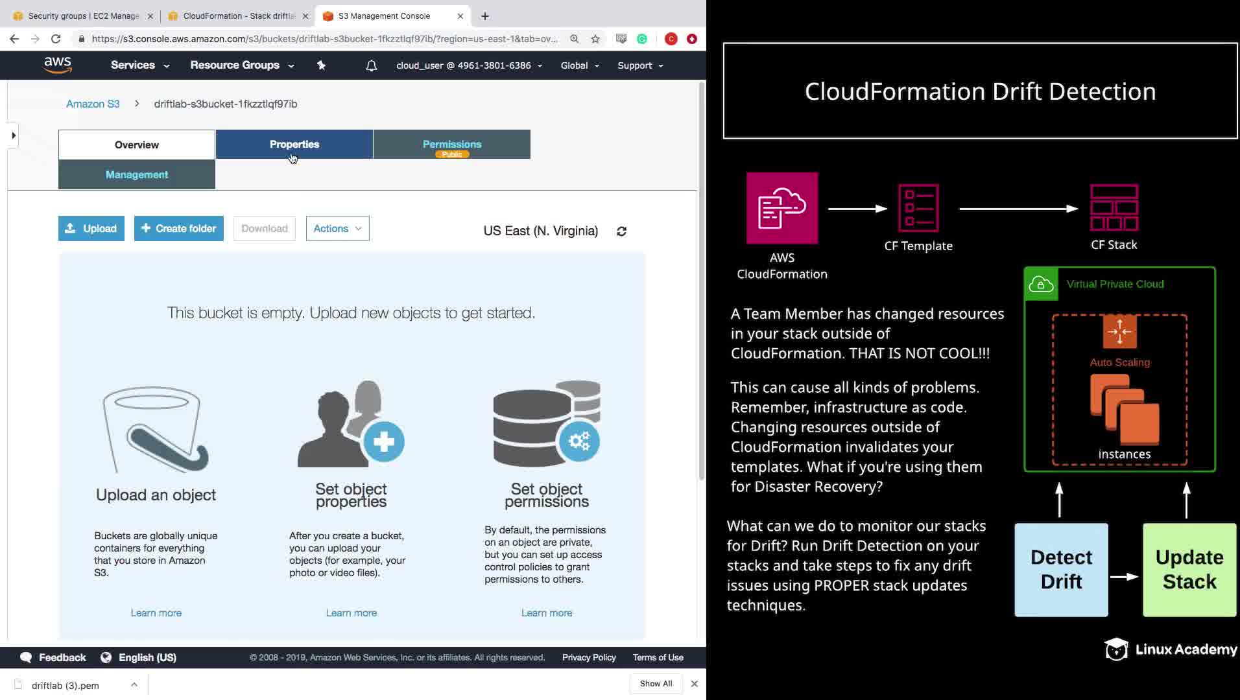Viewport: 1240px width, 700px height.
Task: Click the Feedback button in footer
Action: coord(53,658)
